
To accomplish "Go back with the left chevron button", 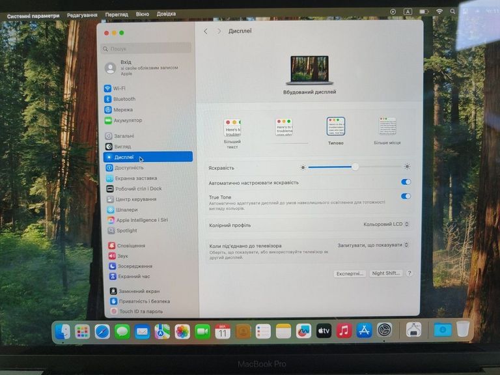I will 206,31.
